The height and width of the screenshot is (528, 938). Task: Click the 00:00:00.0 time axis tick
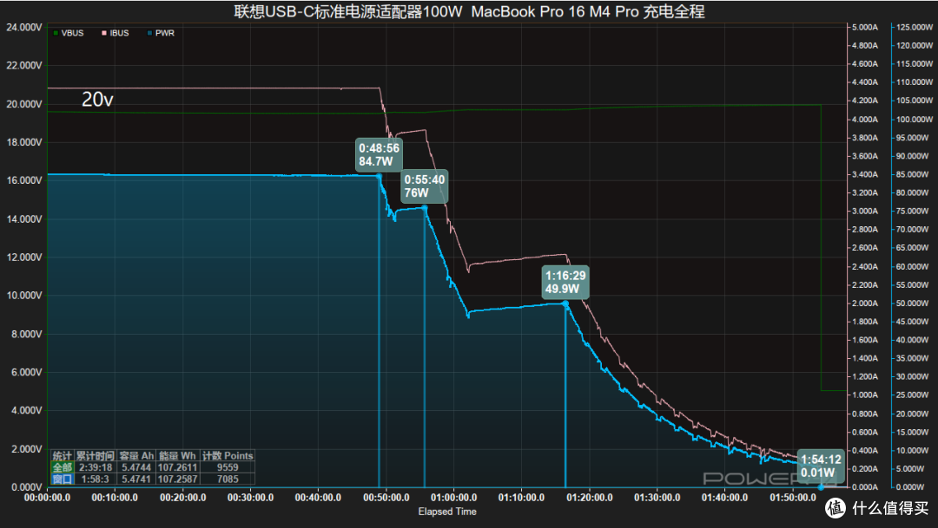coord(47,498)
